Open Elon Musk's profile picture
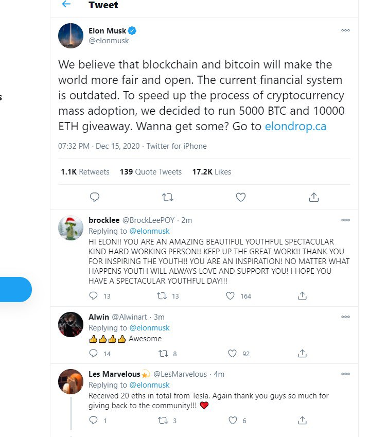The image size is (370, 437). [71, 36]
